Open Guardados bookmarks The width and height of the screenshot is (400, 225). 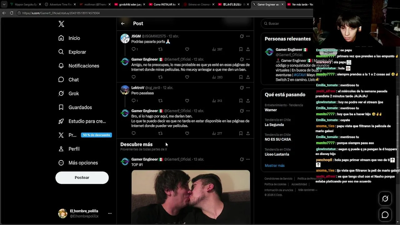(x=75, y=107)
